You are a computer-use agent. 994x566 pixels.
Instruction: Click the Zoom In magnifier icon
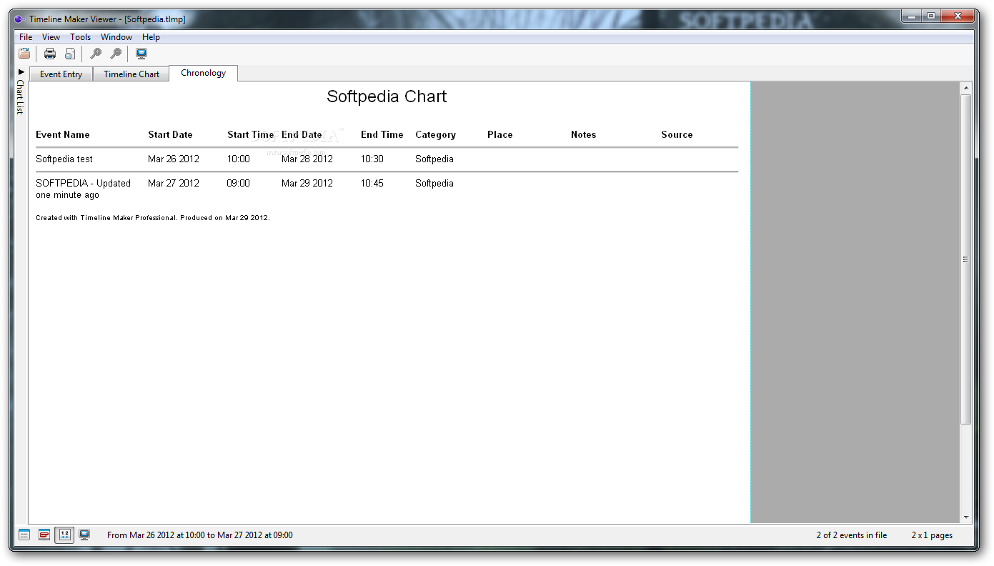tap(95, 54)
